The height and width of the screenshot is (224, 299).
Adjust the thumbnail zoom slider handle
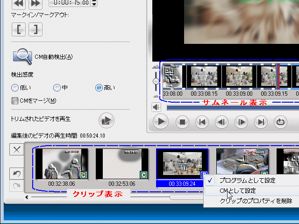[155, 81]
